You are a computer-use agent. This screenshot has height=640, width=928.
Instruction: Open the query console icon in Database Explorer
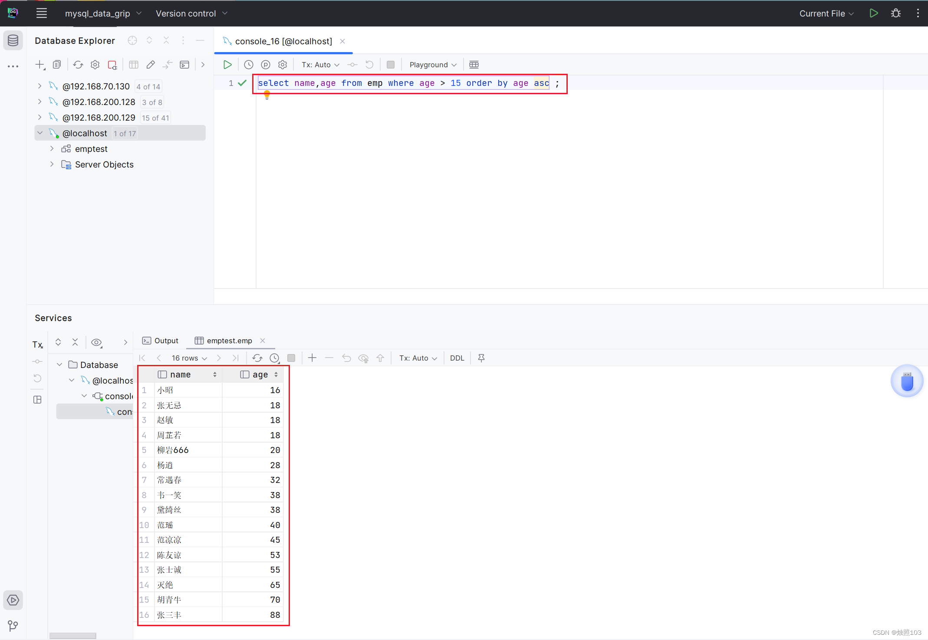coord(184,65)
